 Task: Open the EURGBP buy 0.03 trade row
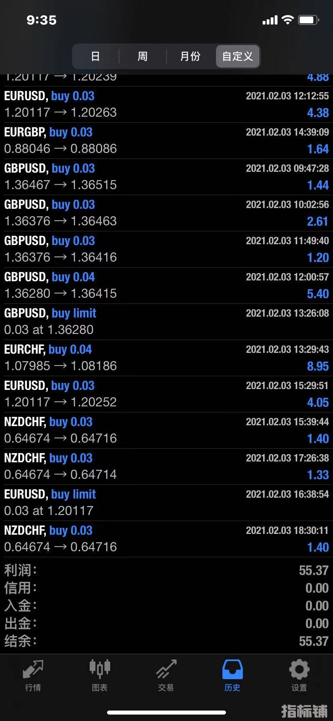tap(166, 140)
